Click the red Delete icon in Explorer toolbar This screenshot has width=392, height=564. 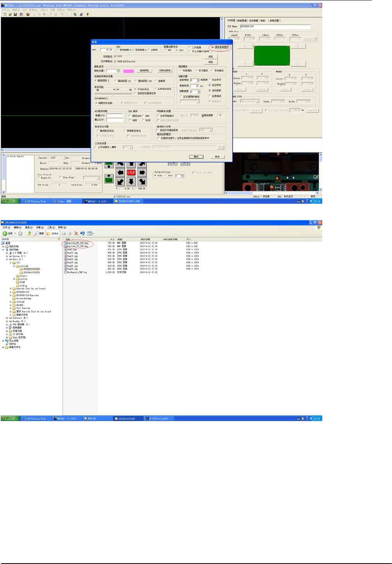[x=76, y=234]
